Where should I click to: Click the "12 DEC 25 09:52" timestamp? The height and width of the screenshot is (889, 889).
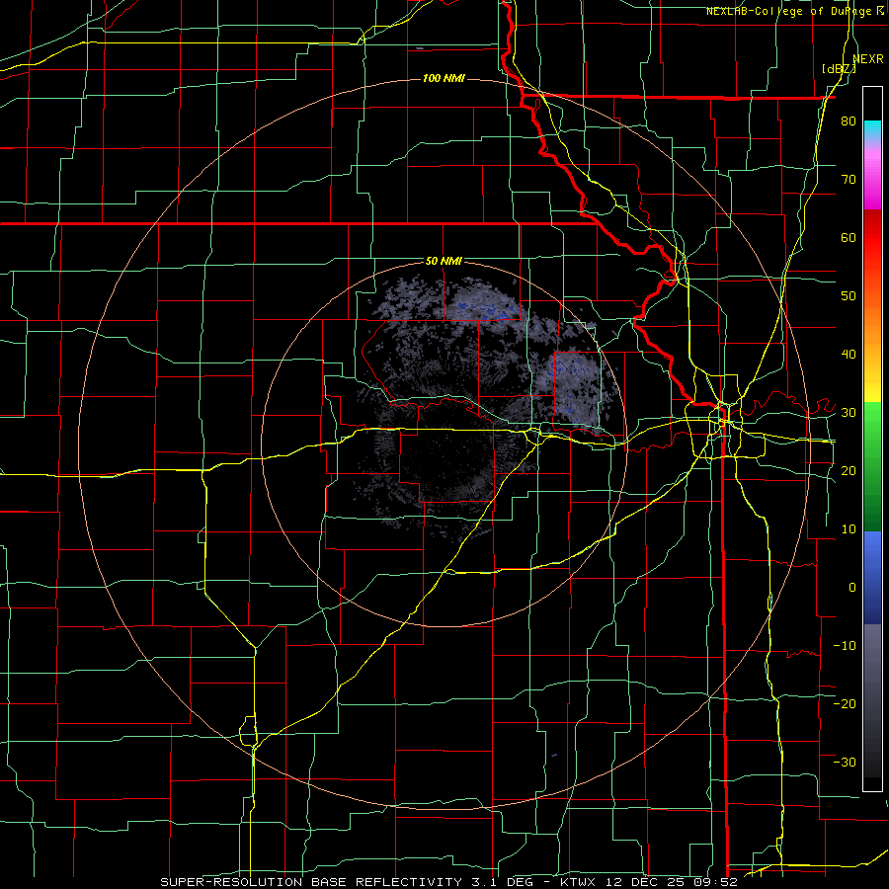coord(670,882)
